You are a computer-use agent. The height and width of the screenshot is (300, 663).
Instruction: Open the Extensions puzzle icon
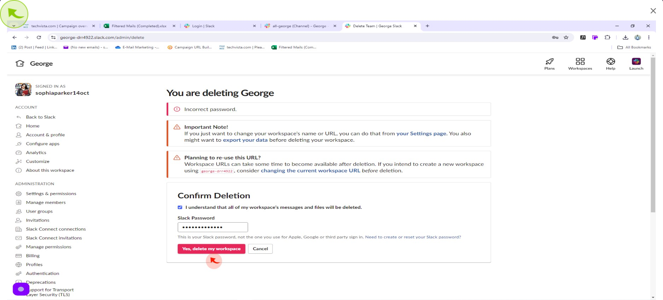tap(607, 37)
